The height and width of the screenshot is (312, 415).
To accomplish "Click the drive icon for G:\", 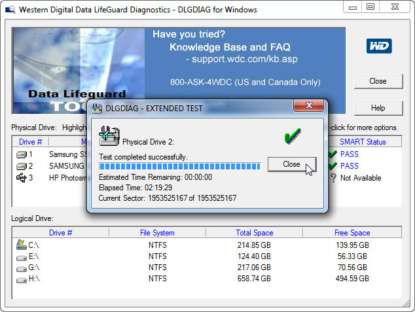I will pos(22,269).
